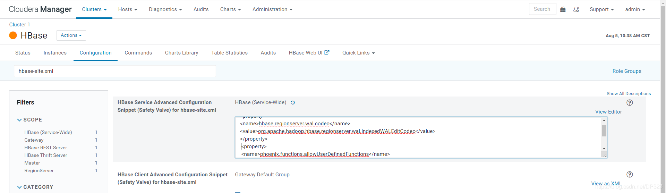This screenshot has width=666, height=193.
Task: Open the Charts Library tab
Action: [181, 53]
